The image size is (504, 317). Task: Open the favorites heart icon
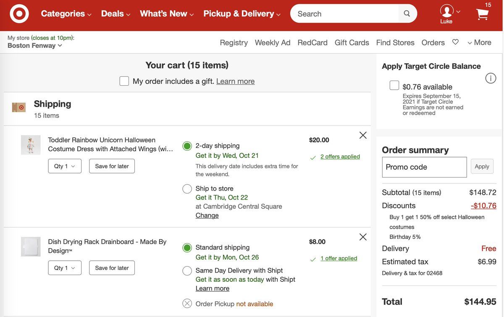[x=455, y=42]
